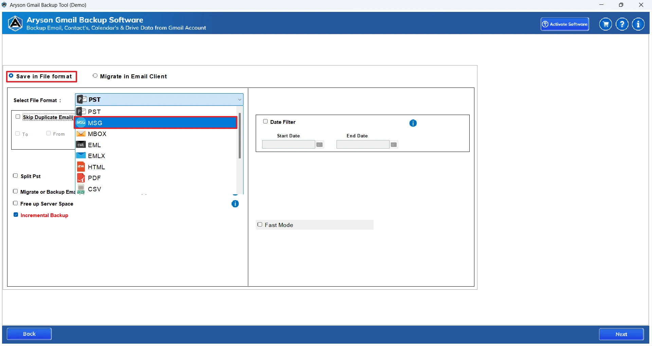Tick the From checkbox
Viewport: 652px width, 346px height.
(49, 133)
